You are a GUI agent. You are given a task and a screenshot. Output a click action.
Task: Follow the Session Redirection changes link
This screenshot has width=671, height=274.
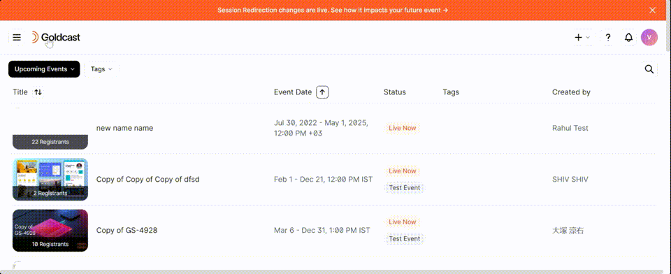(x=333, y=10)
